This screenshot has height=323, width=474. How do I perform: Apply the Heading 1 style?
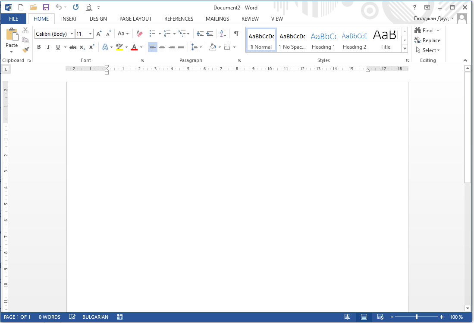click(x=323, y=40)
